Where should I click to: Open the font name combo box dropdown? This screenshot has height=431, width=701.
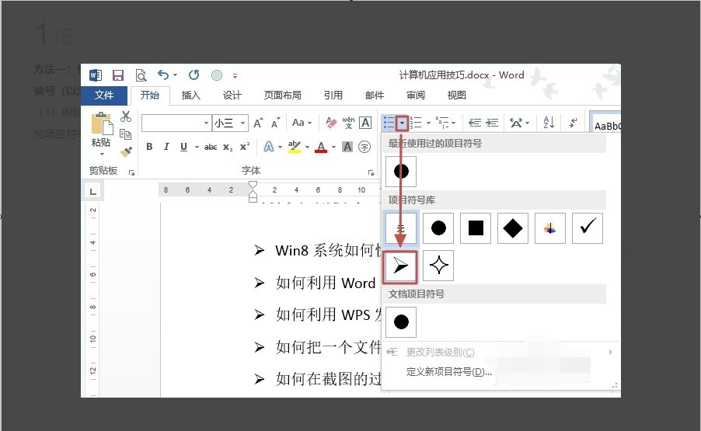(x=206, y=123)
